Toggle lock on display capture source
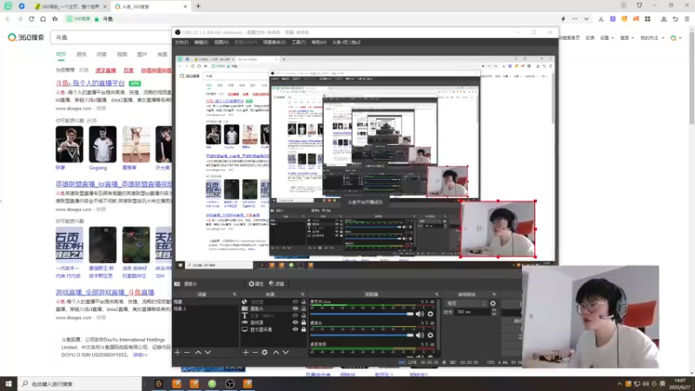Image resolution: width=695 pixels, height=391 pixels. pyautogui.click(x=303, y=330)
